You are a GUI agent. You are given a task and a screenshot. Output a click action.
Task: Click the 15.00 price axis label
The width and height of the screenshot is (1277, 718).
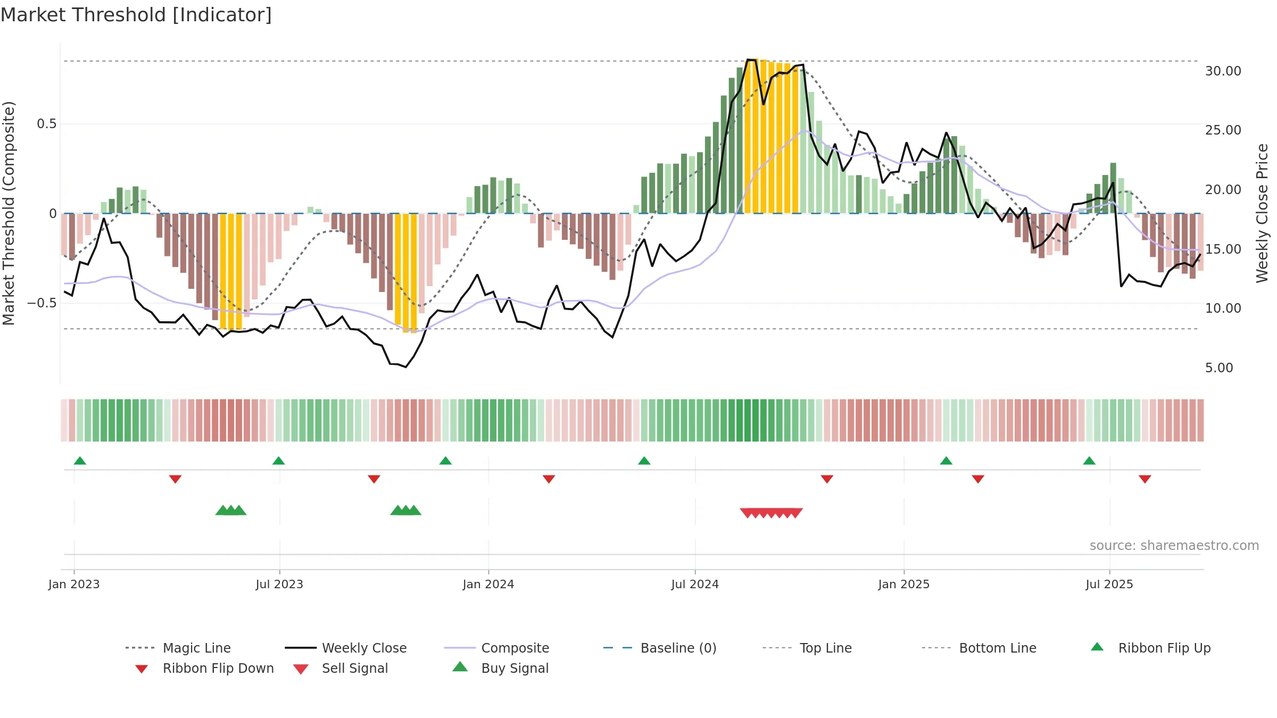[1223, 249]
